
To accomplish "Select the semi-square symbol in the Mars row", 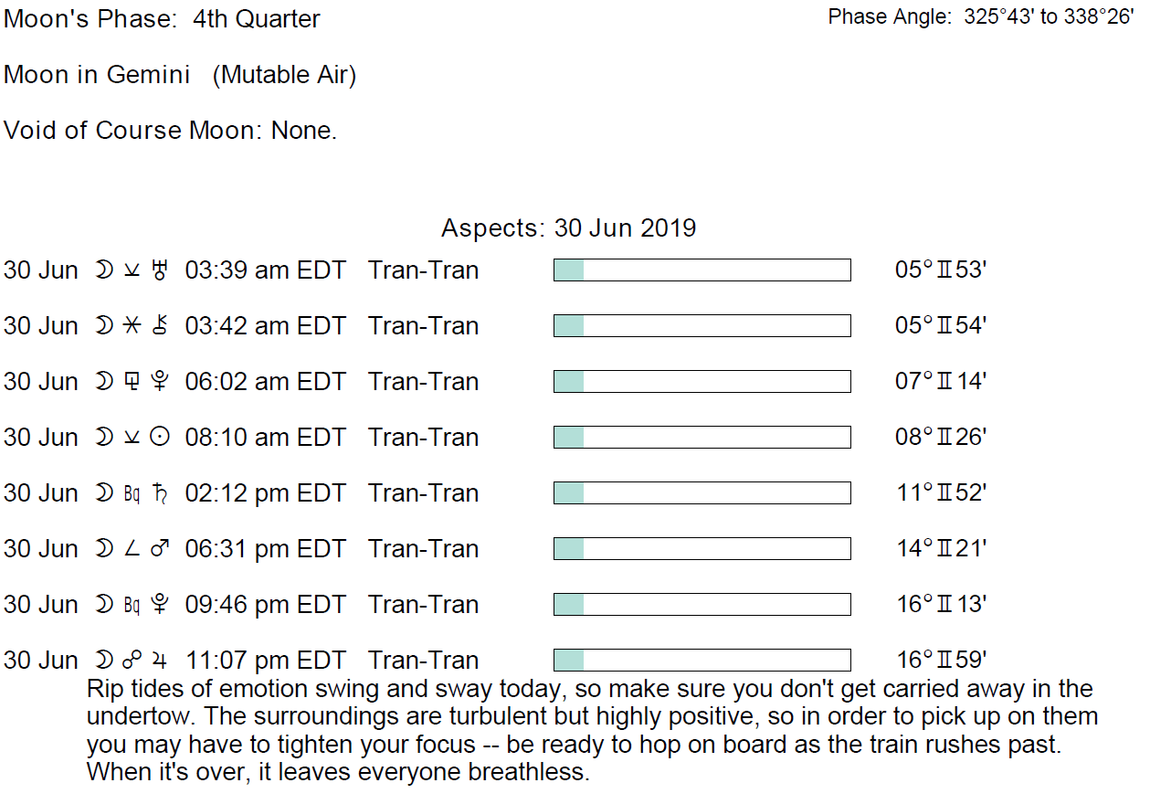I will [132, 549].
